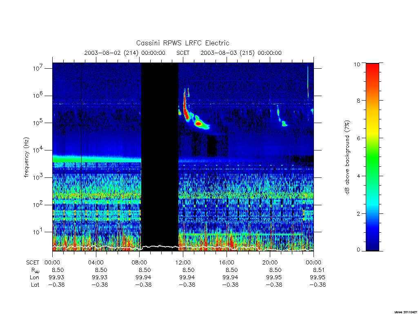This screenshot has width=418, height=314.
Task: Click the 20:00 time tick label
Action: [x=270, y=262]
